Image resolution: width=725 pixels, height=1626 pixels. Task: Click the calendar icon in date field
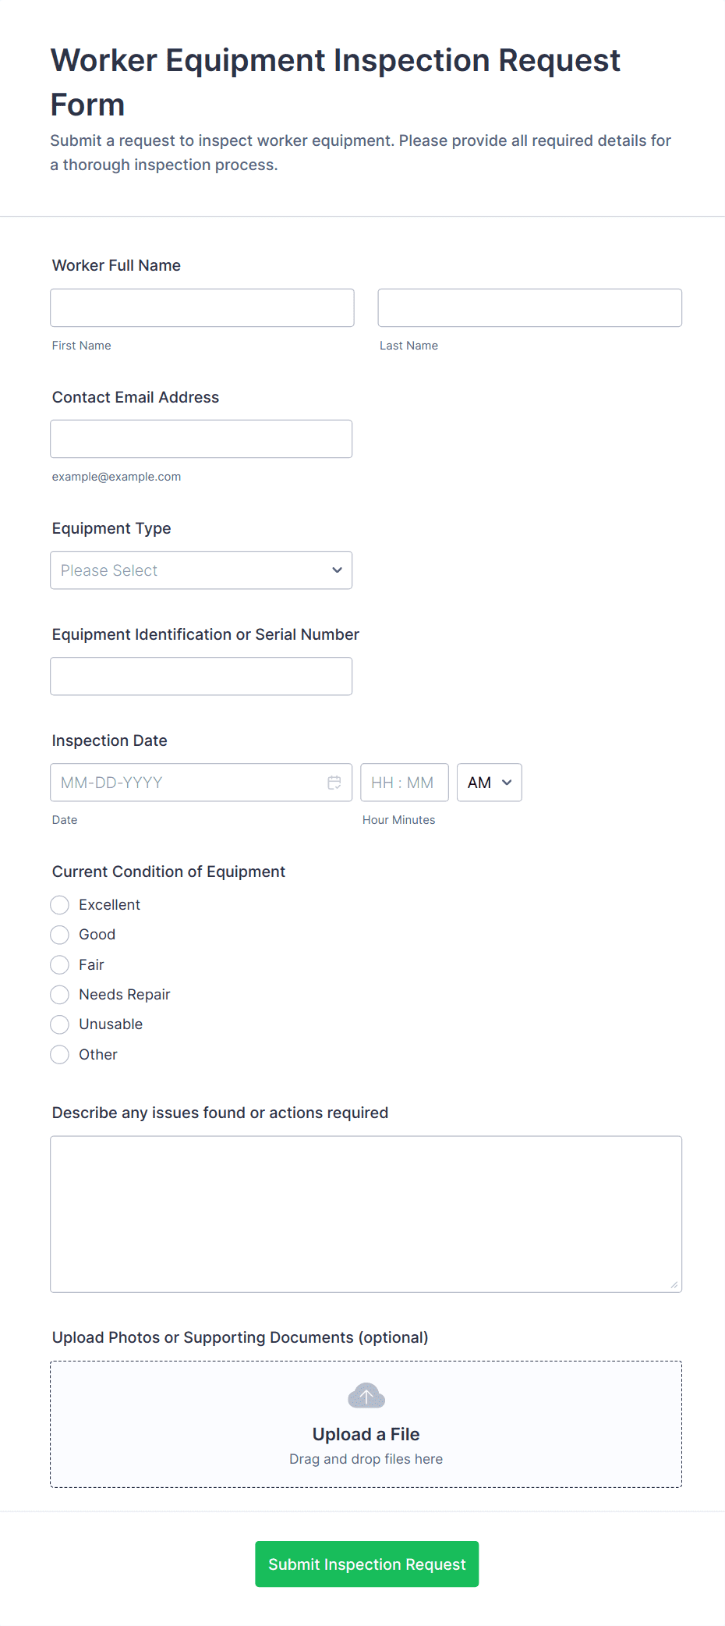pyautogui.click(x=334, y=783)
